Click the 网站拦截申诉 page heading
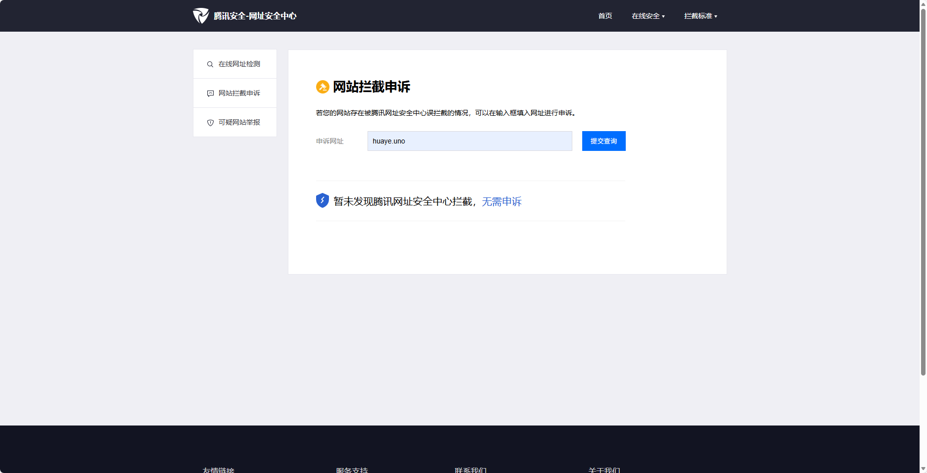The height and width of the screenshot is (473, 927). coord(371,87)
